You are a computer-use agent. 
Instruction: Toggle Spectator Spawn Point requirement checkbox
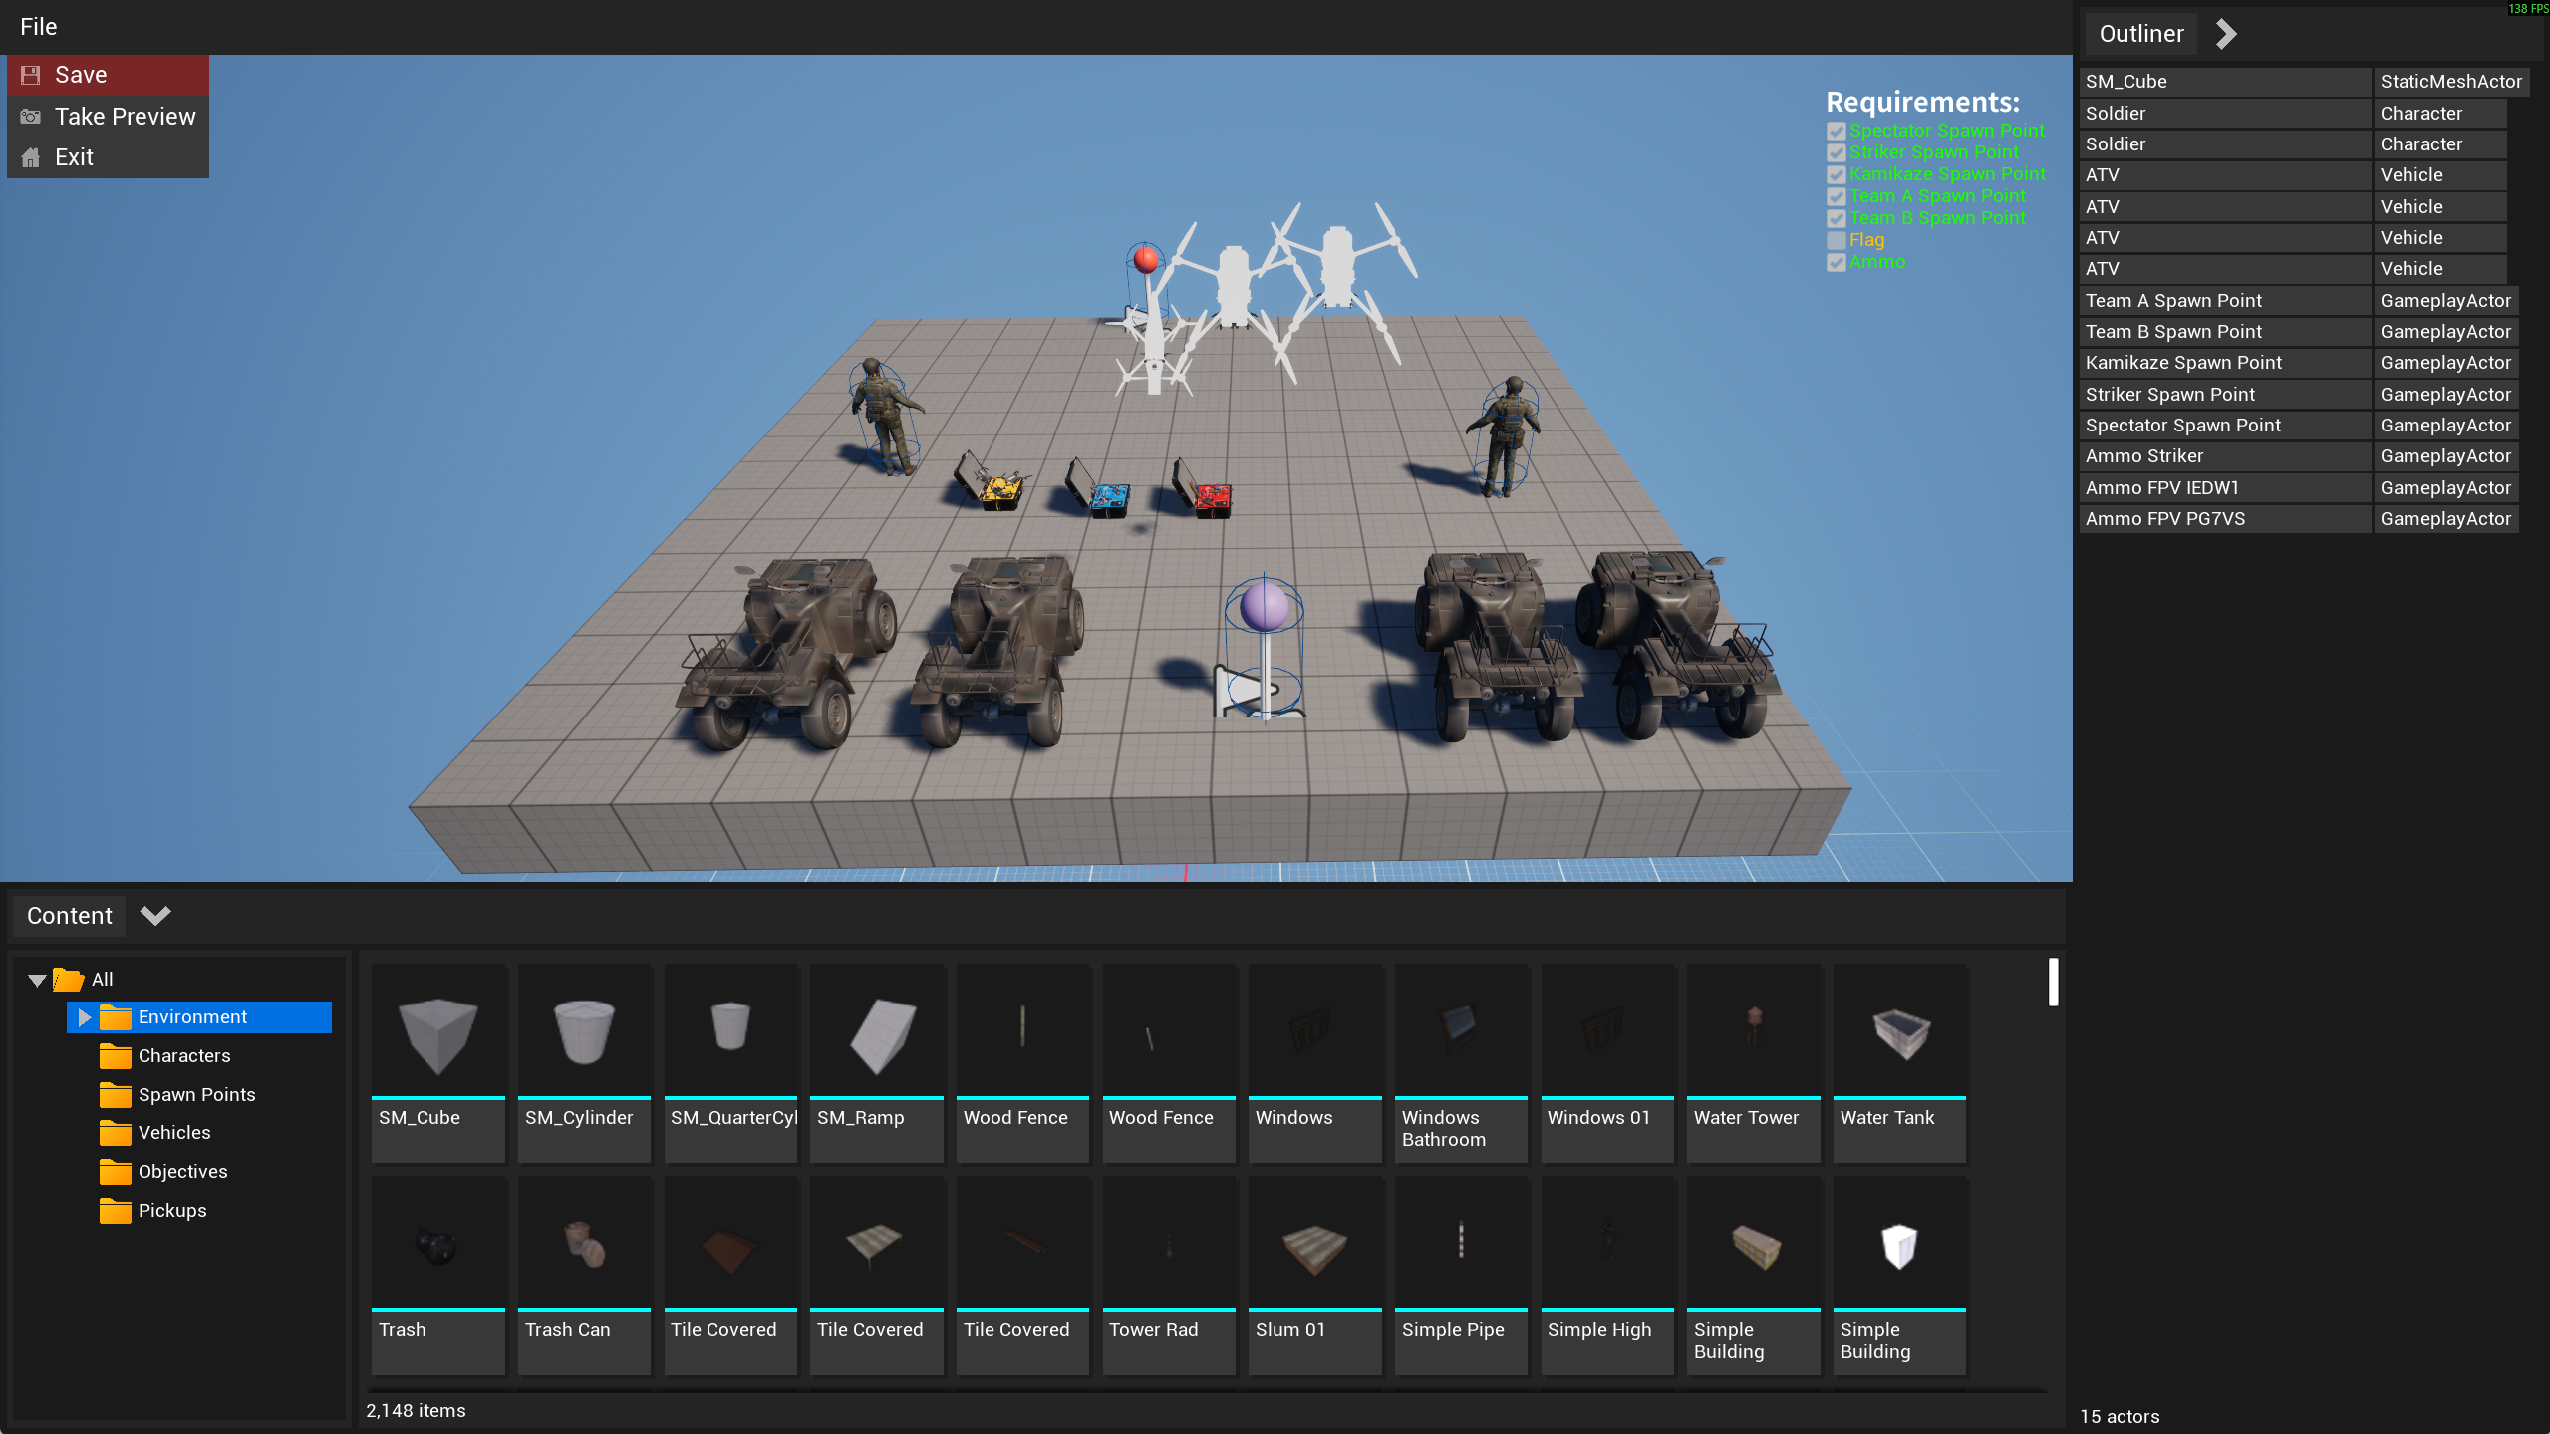pyautogui.click(x=1836, y=131)
